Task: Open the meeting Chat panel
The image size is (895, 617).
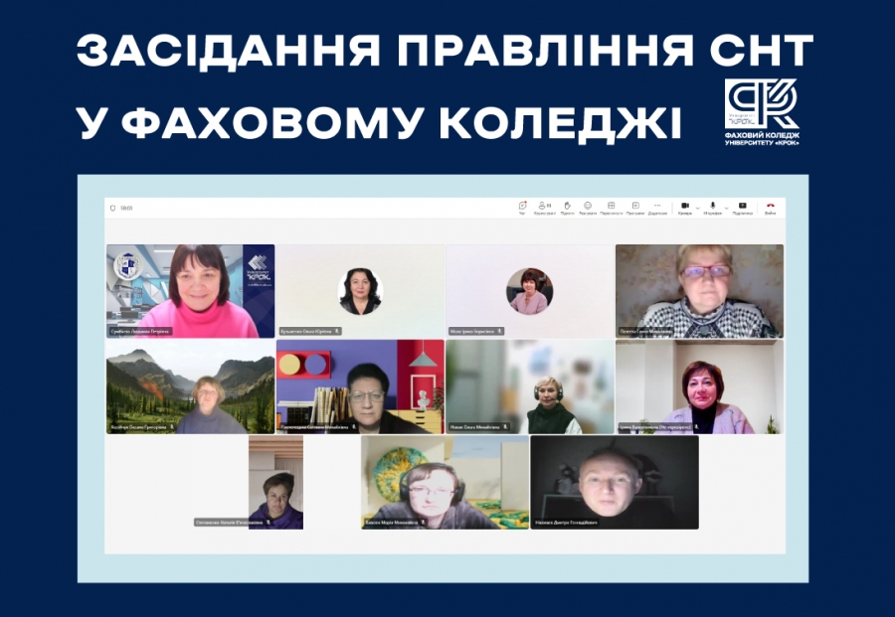Action: click(x=522, y=207)
